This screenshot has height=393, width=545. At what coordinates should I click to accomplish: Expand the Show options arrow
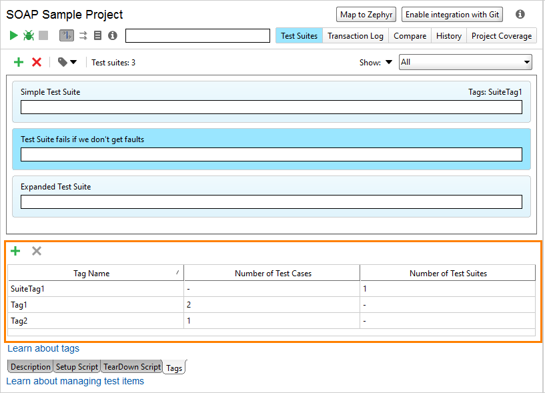coord(389,62)
